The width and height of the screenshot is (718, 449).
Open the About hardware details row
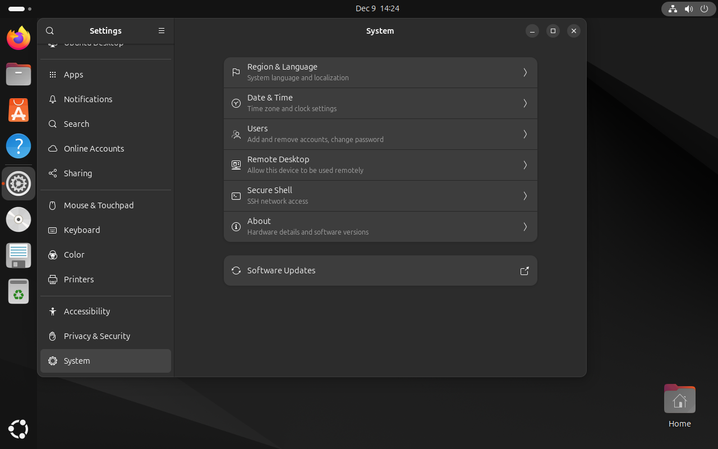click(380, 227)
